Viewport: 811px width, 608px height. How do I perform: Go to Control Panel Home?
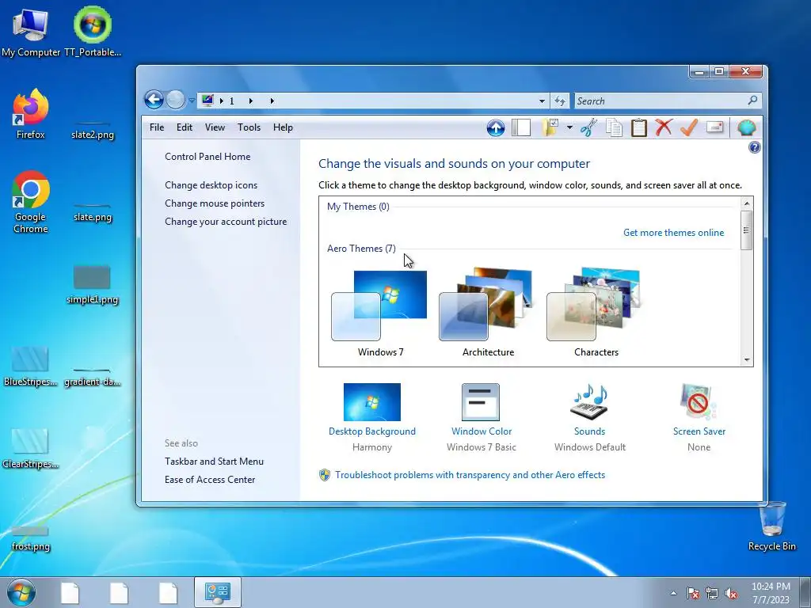tap(208, 157)
